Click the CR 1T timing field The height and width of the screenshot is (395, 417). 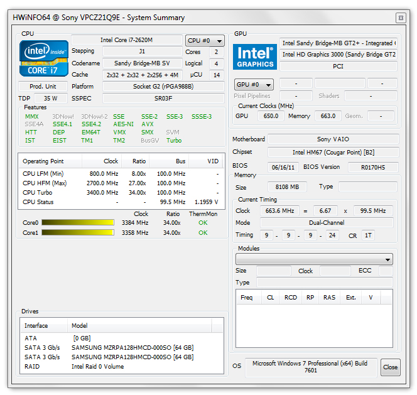(x=368, y=235)
